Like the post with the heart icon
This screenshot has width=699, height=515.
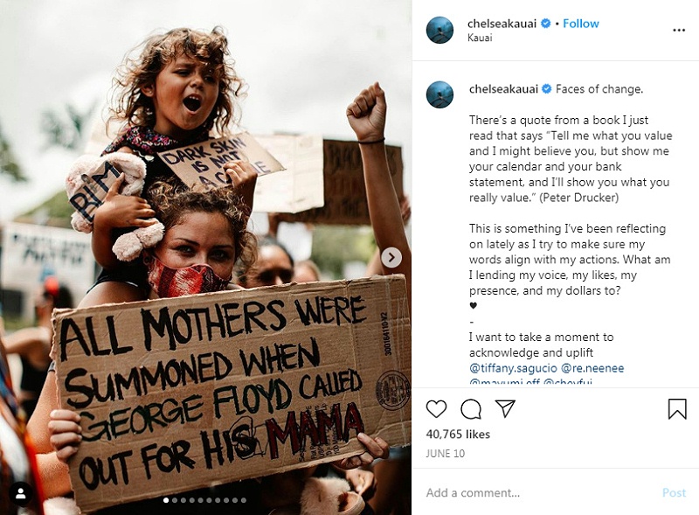[x=436, y=408]
